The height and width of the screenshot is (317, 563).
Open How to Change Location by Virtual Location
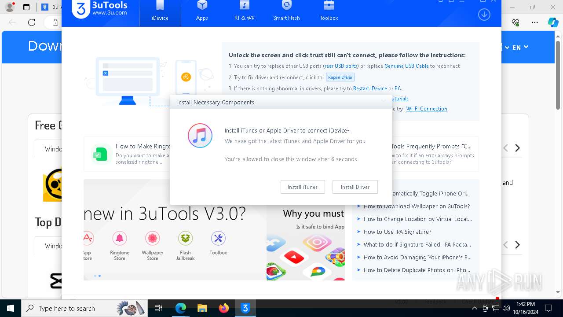coord(417,219)
